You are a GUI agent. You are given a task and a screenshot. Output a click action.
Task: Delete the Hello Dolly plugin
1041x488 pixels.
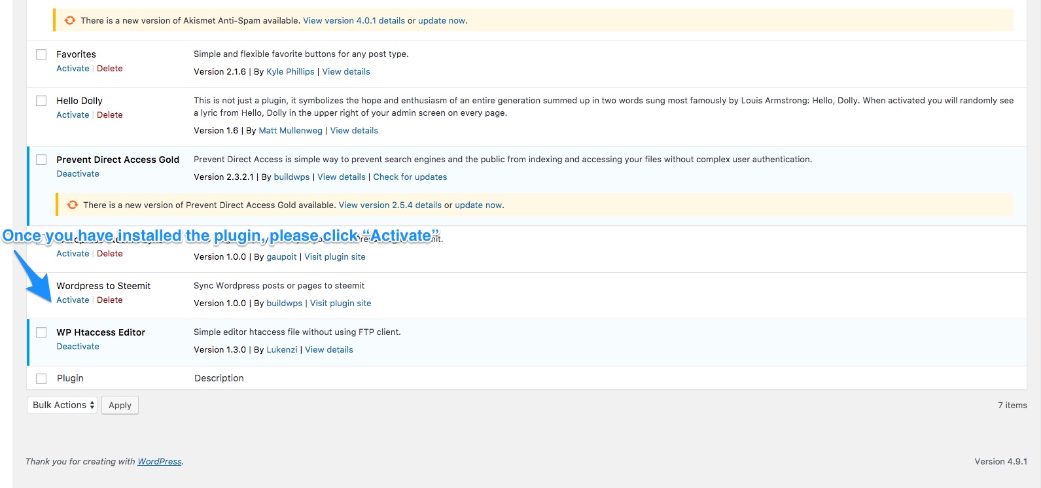110,114
